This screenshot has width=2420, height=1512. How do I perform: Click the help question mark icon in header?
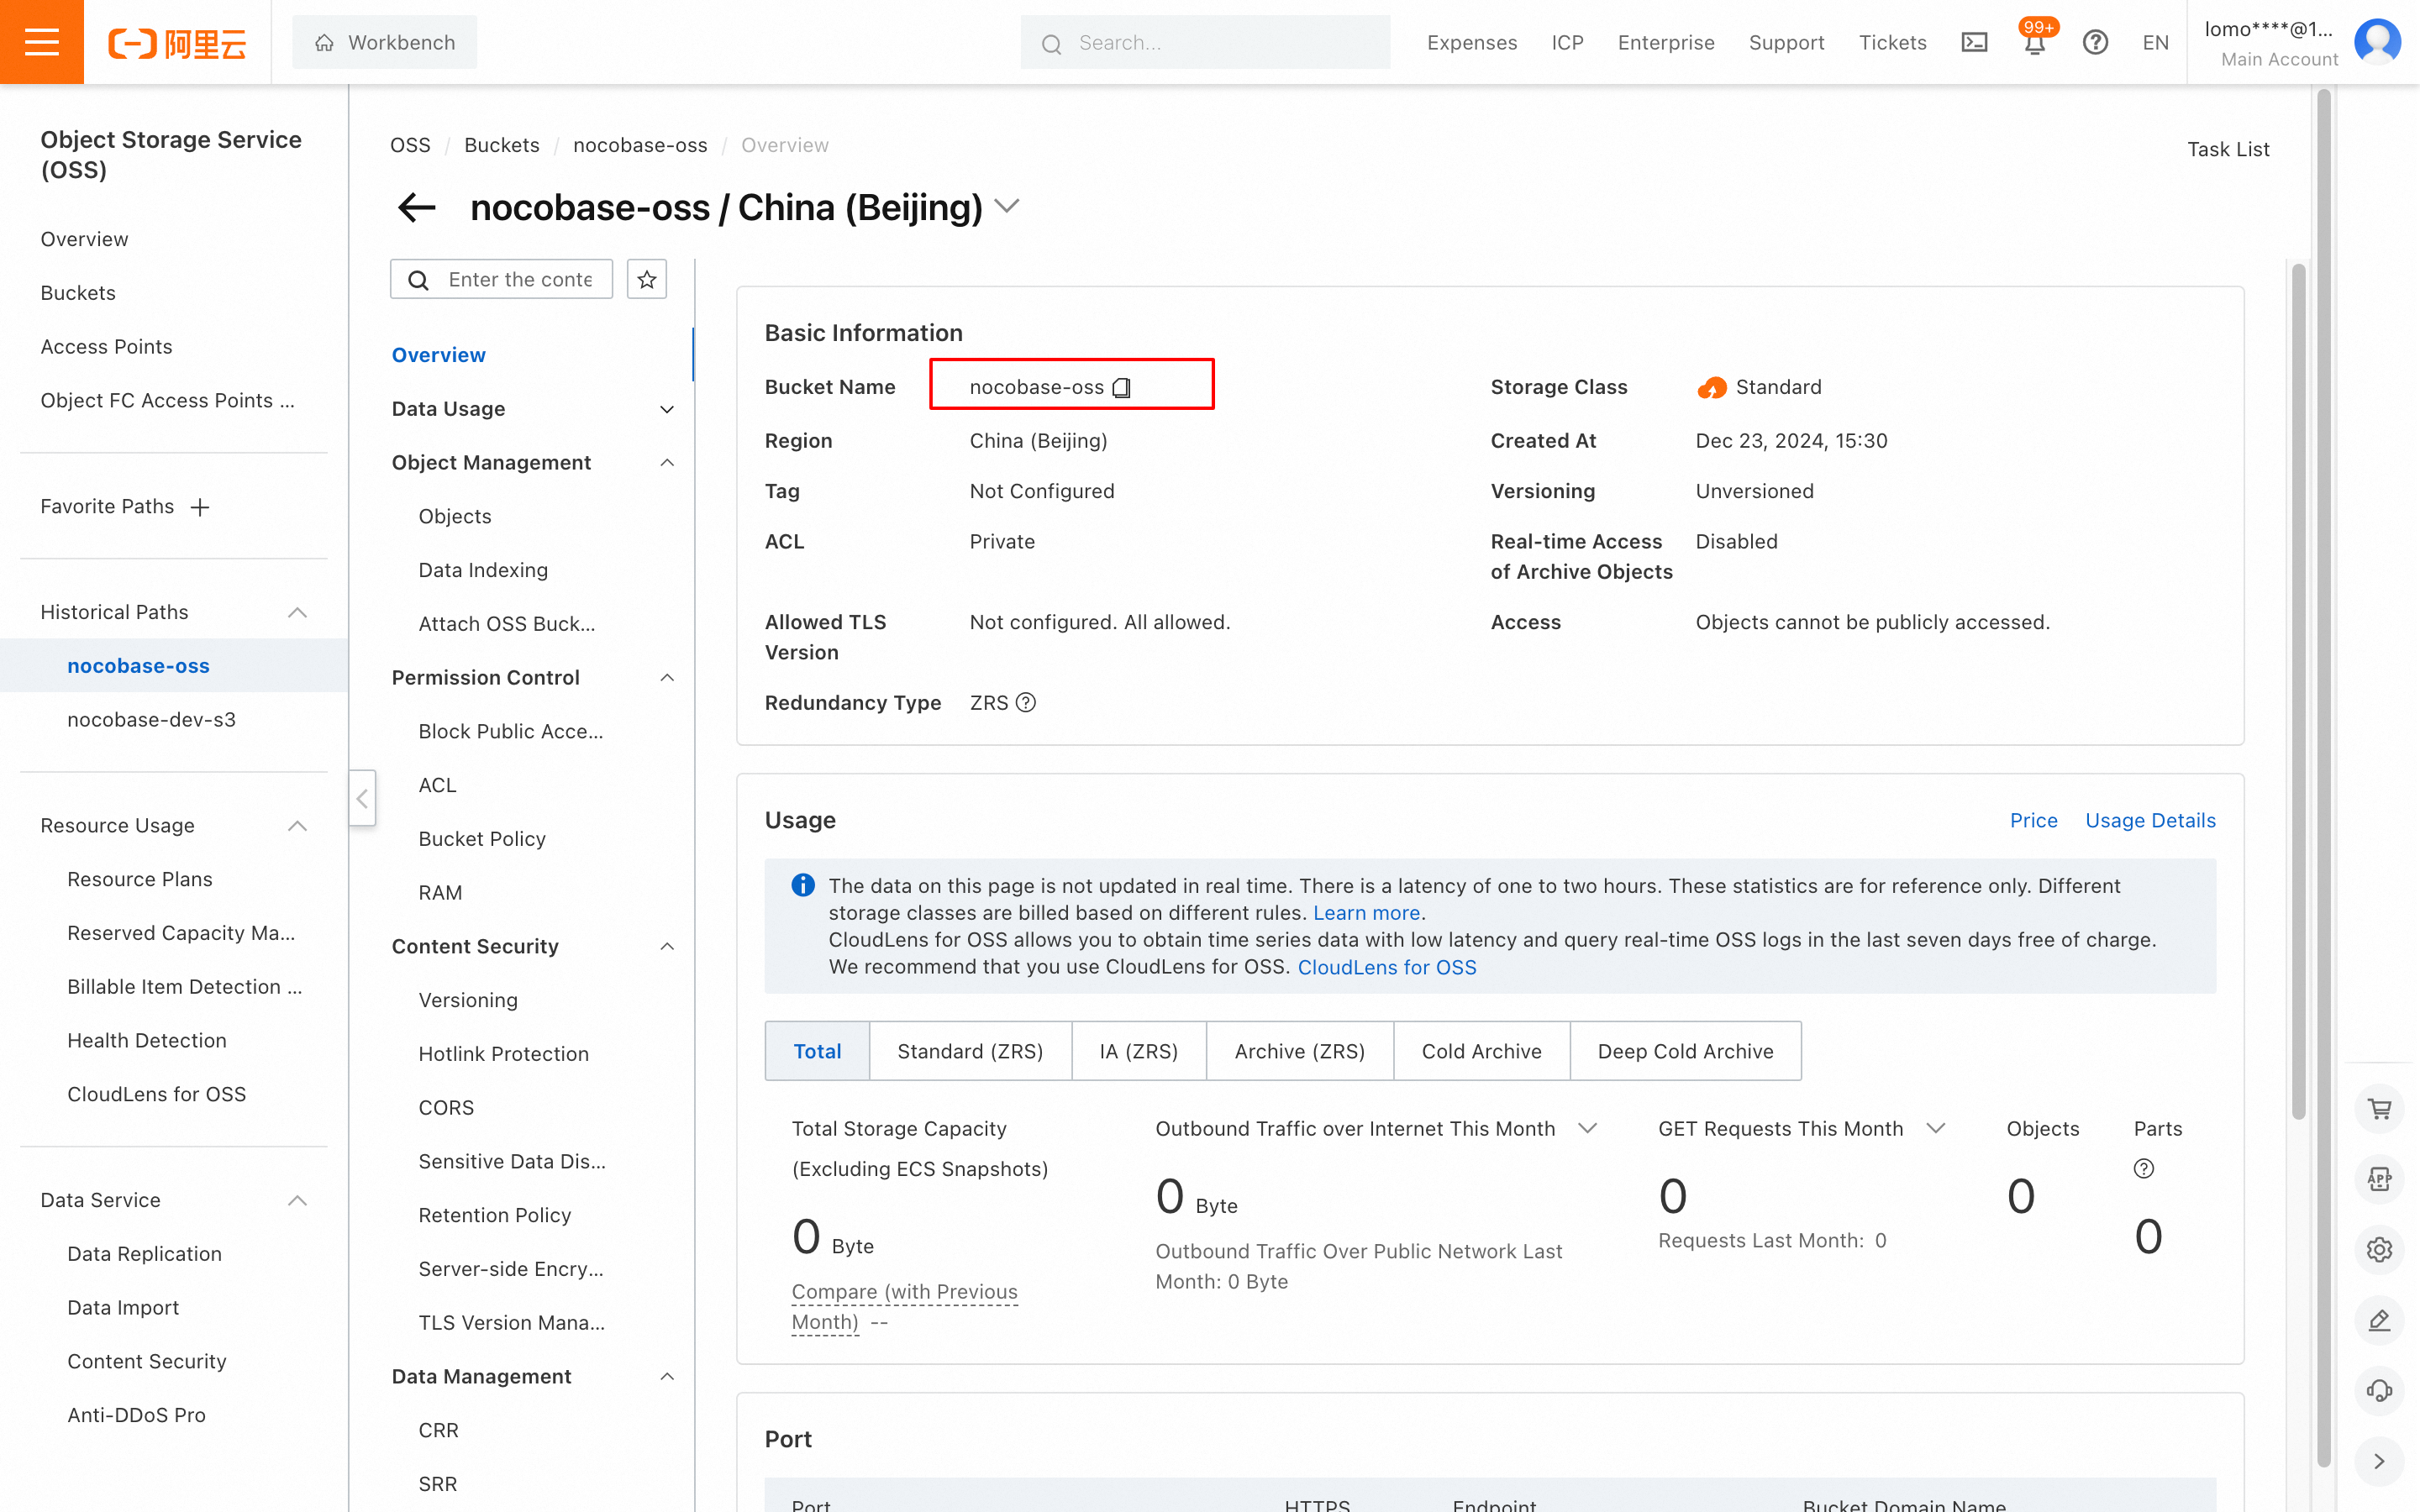pyautogui.click(x=2095, y=43)
